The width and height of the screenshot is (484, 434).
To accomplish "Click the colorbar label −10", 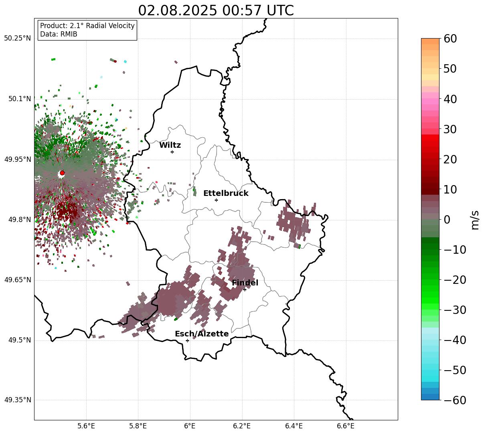I will tap(454, 250).
